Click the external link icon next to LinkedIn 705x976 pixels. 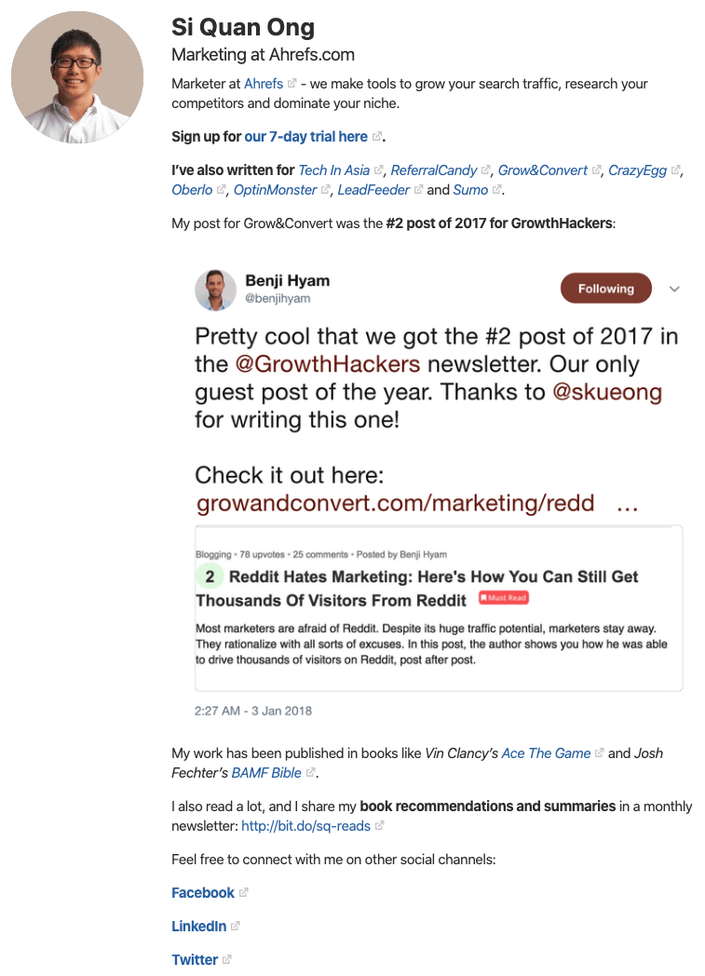coord(236,926)
